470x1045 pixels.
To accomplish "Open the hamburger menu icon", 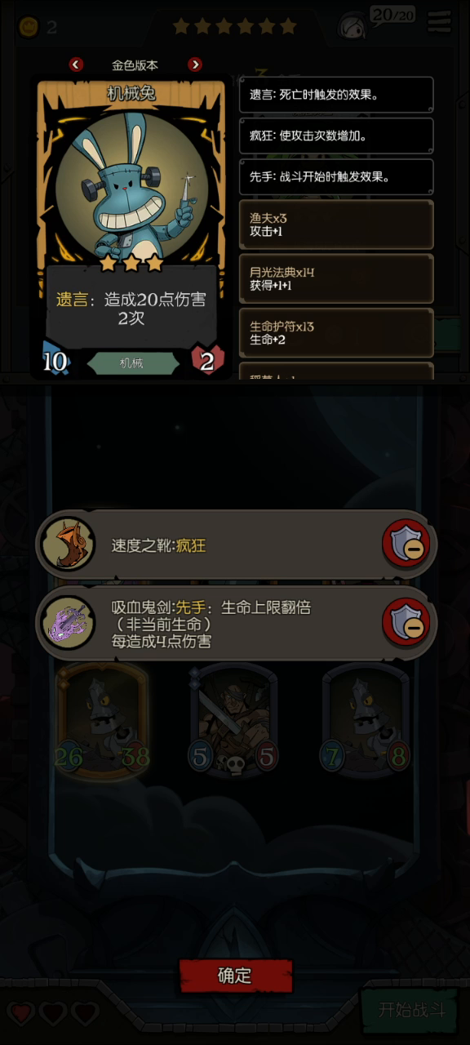I will [x=439, y=22].
